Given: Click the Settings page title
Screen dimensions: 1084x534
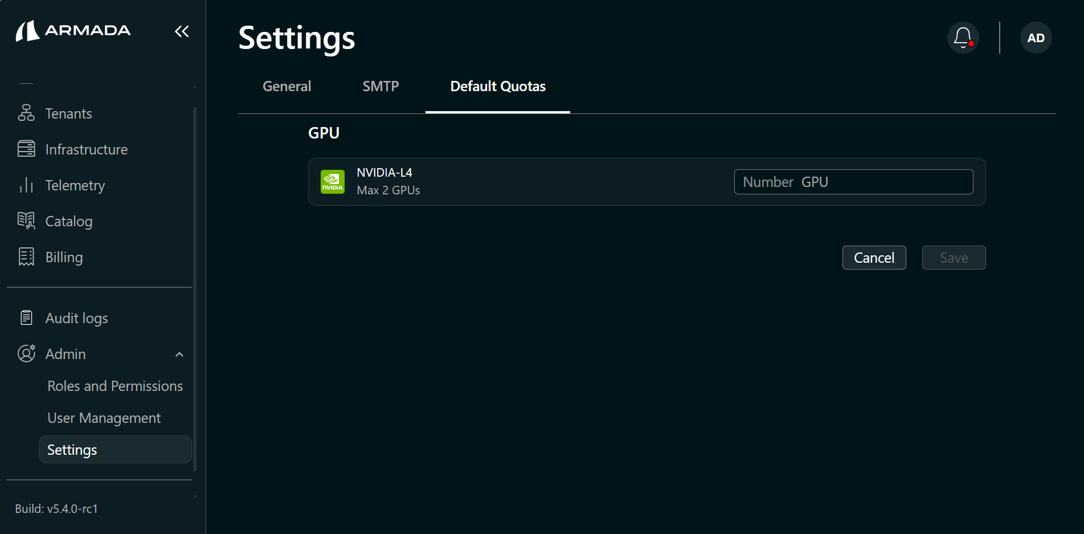Looking at the screenshot, I should point(297,38).
